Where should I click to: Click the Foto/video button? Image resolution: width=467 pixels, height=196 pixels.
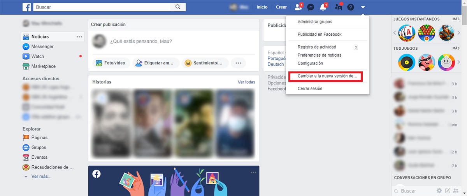[x=111, y=63]
